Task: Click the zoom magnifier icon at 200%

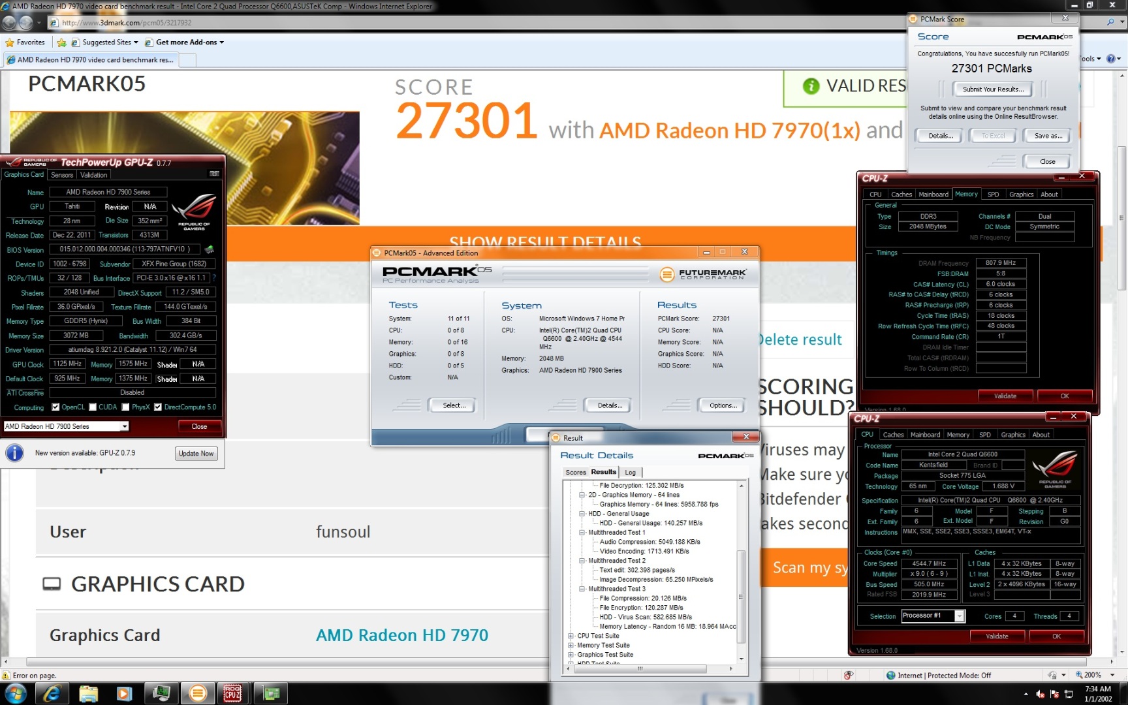Action: pos(1079,675)
